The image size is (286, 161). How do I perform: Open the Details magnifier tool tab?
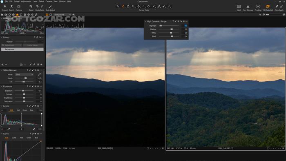[x=21, y=15]
